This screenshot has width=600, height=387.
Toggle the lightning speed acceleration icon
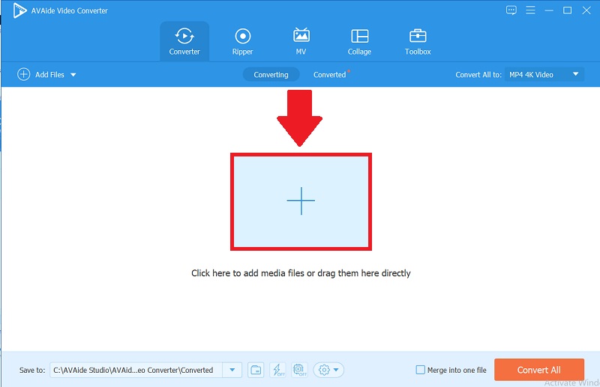click(x=277, y=370)
